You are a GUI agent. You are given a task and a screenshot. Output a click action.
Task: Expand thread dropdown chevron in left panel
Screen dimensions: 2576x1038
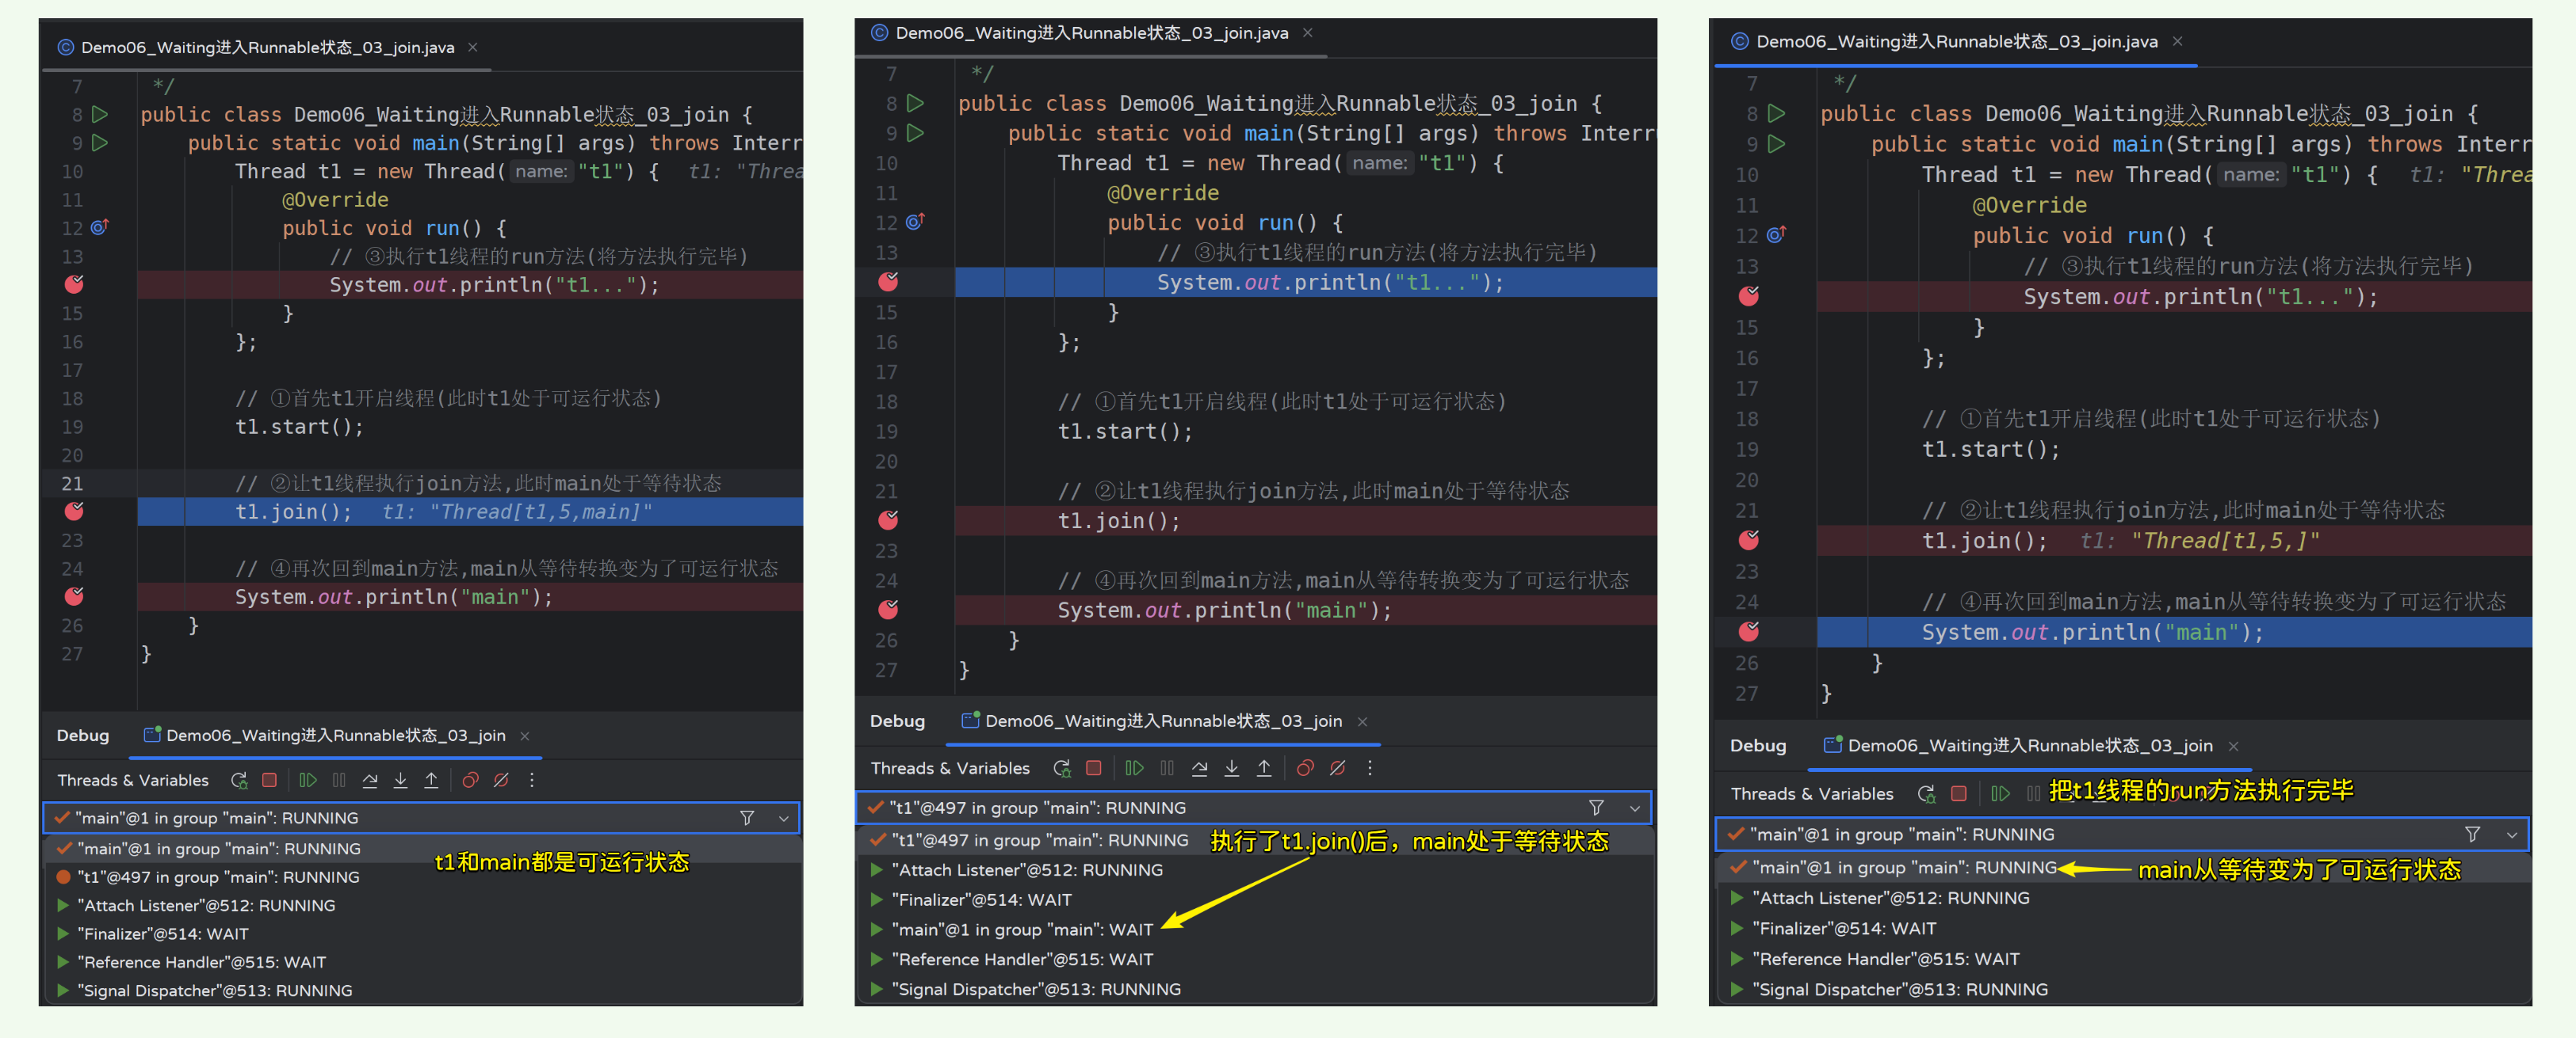pos(784,818)
